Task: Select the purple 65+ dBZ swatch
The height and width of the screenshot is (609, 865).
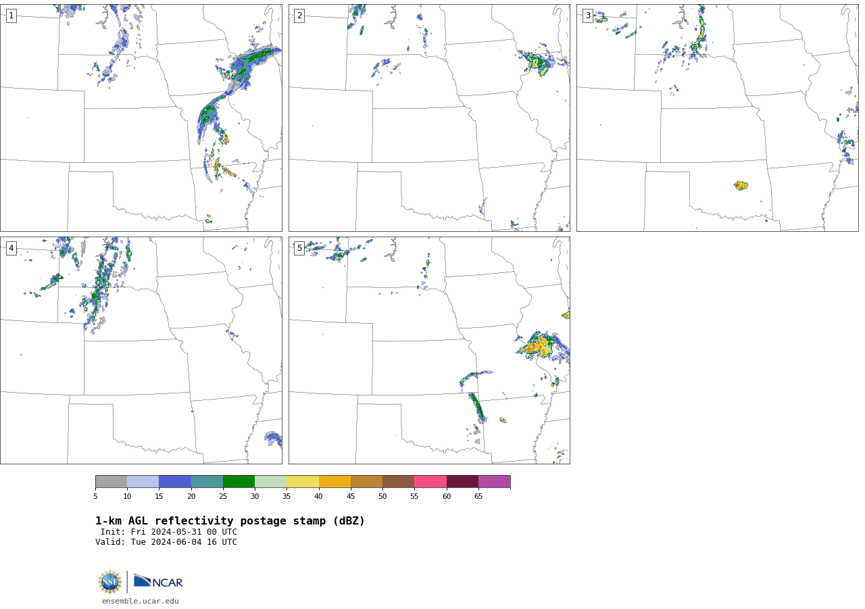Action: (x=495, y=481)
